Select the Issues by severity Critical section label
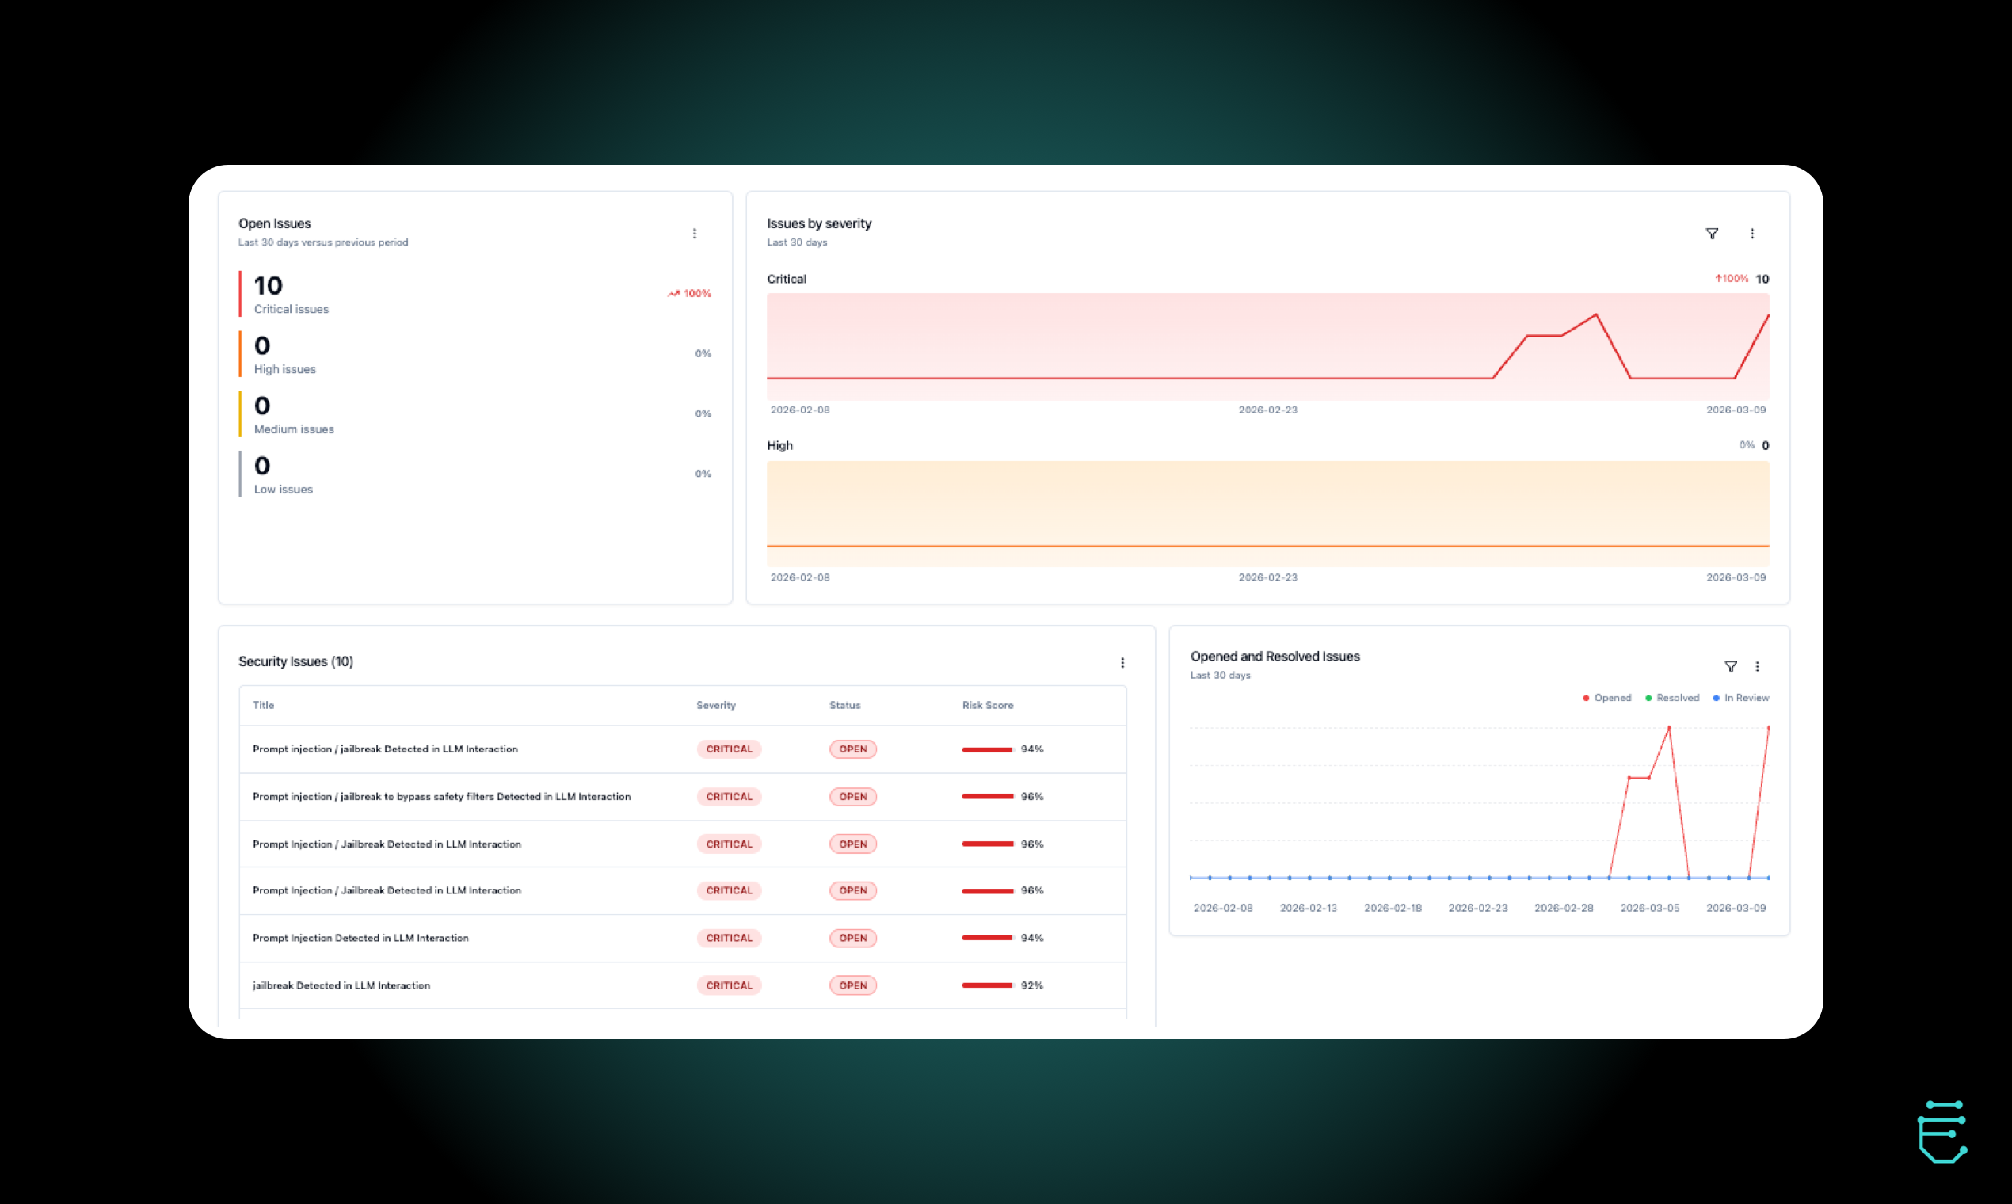This screenshot has height=1204, width=2012. tap(785, 278)
